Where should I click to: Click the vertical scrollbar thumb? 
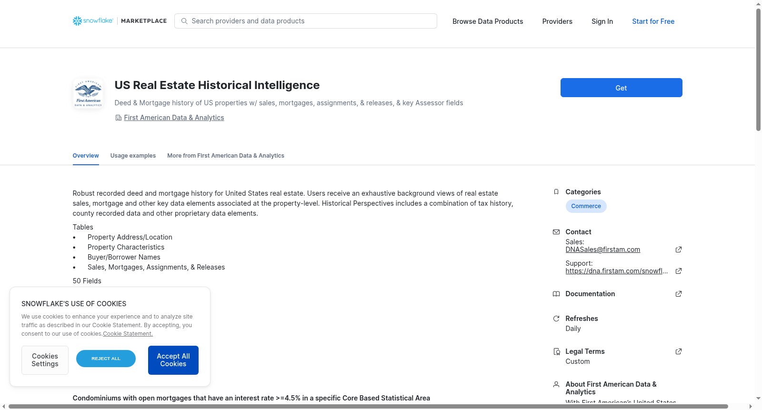[758, 69]
